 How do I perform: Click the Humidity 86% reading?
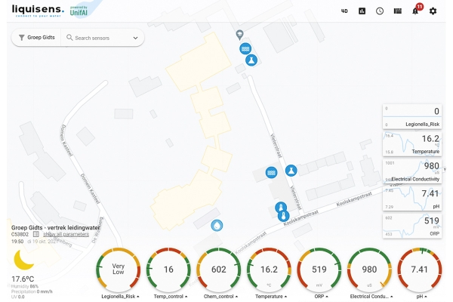pyautogui.click(x=25, y=286)
